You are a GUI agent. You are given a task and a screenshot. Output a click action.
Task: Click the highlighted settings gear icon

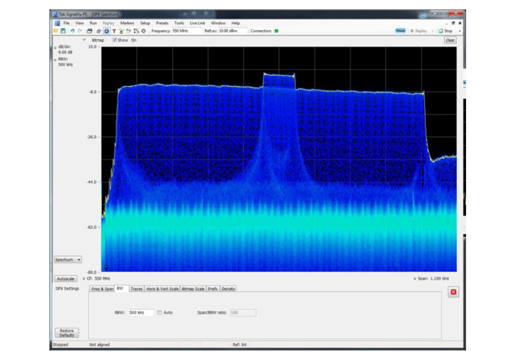pyautogui.click(x=106, y=31)
